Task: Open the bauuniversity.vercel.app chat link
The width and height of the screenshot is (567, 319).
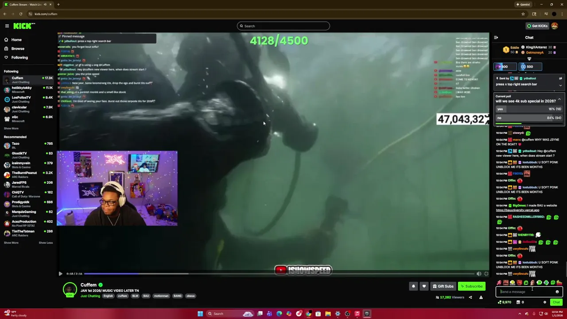Action: pos(517,210)
